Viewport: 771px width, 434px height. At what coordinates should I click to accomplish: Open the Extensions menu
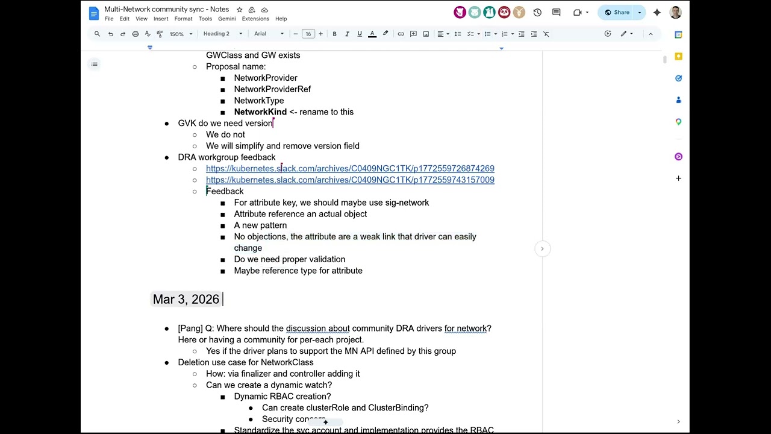(255, 19)
